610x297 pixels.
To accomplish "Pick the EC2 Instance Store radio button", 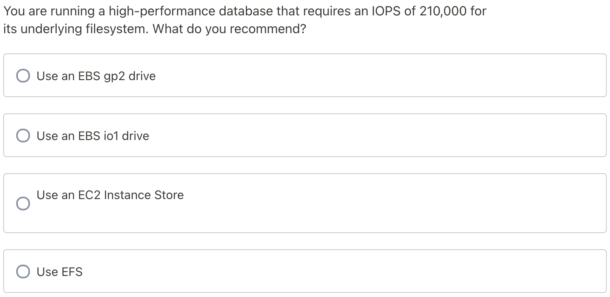I will (23, 204).
